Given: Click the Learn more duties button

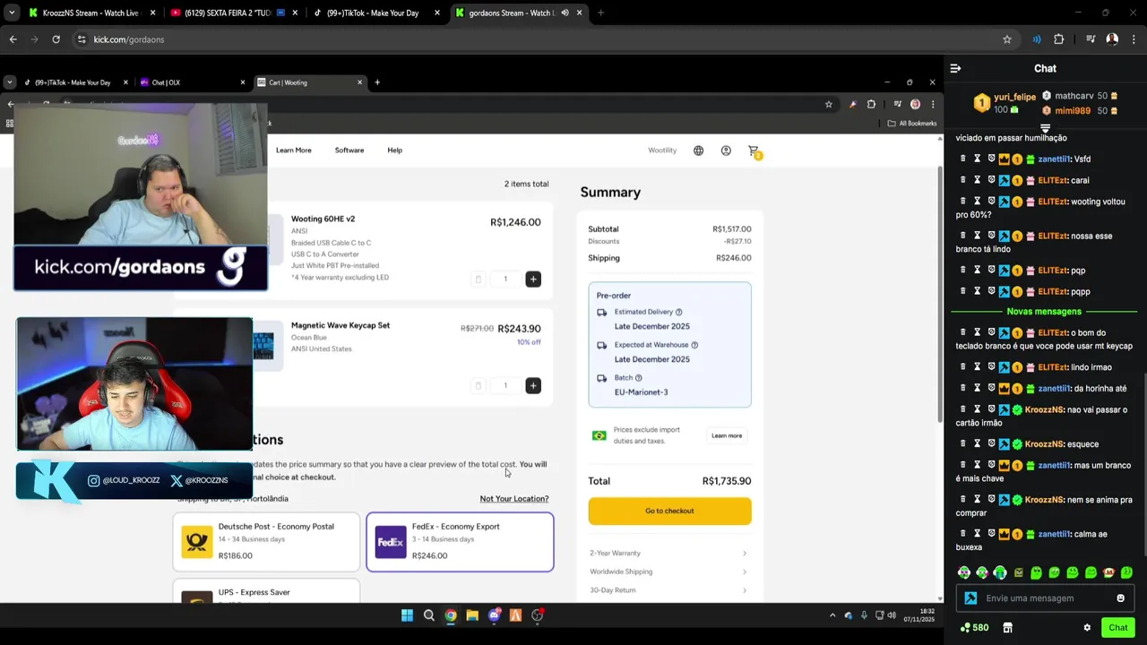Looking at the screenshot, I should (727, 436).
